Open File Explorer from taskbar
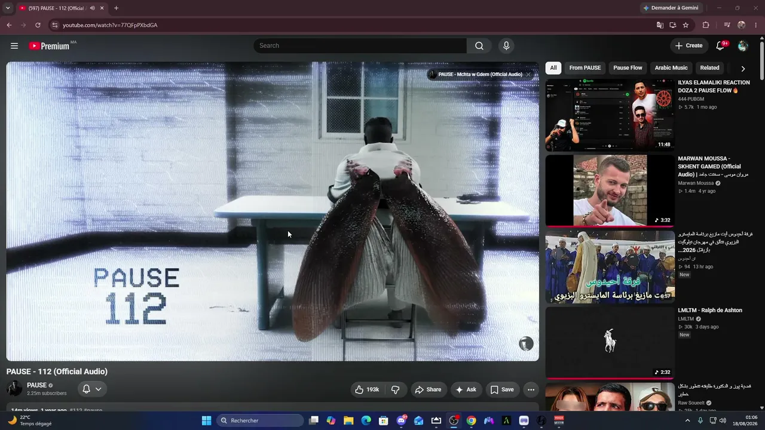The image size is (765, 430). [x=348, y=420]
